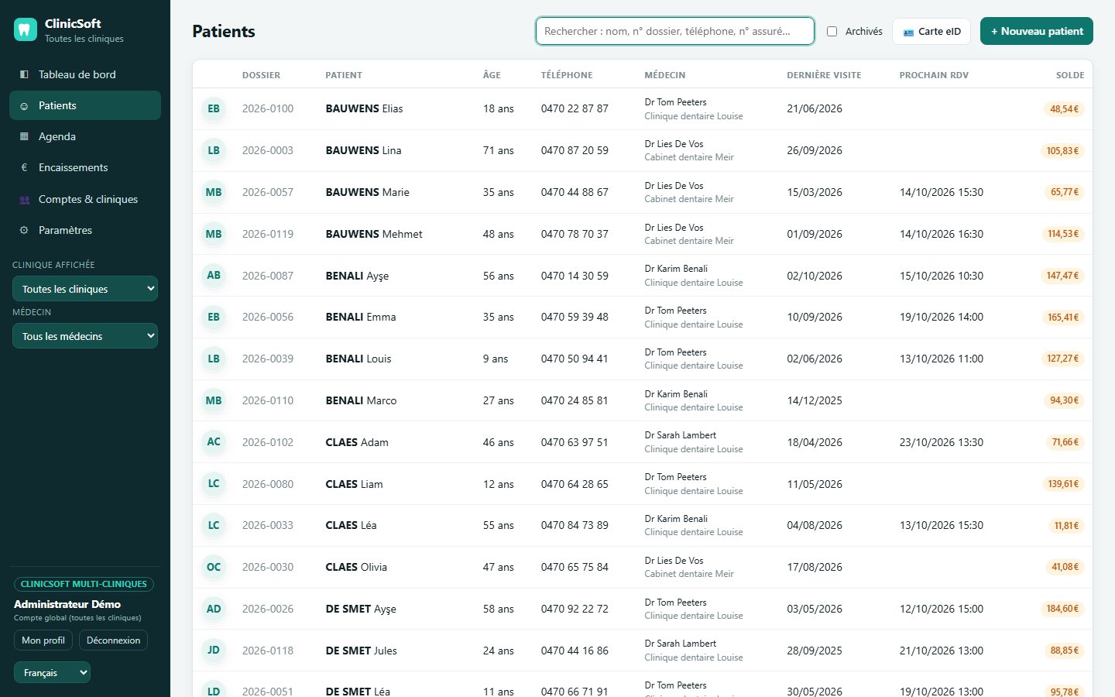Click the ClinicSoft tooth logo icon
Image resolution: width=1115 pixels, height=697 pixels.
[26, 30]
